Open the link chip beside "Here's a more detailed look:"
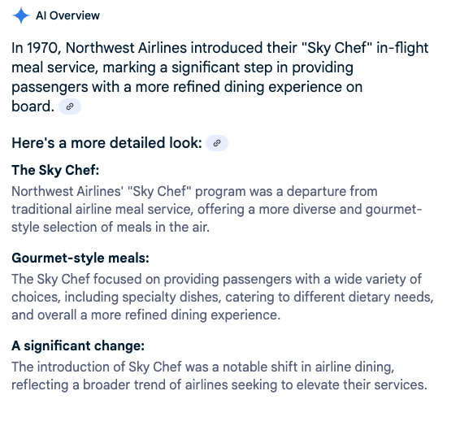Image resolution: width=460 pixels, height=430 pixels. [217, 143]
